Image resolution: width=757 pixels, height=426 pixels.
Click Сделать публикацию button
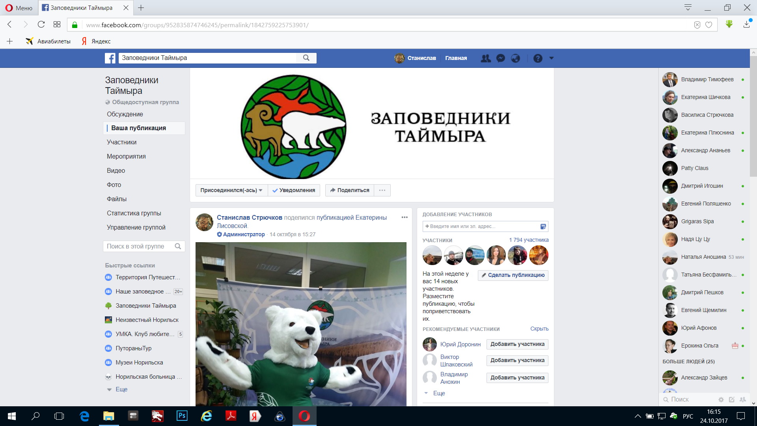[x=513, y=275]
